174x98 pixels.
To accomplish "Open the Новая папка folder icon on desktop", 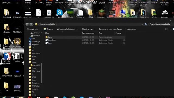I will pyautogui.click(x=144, y=14).
